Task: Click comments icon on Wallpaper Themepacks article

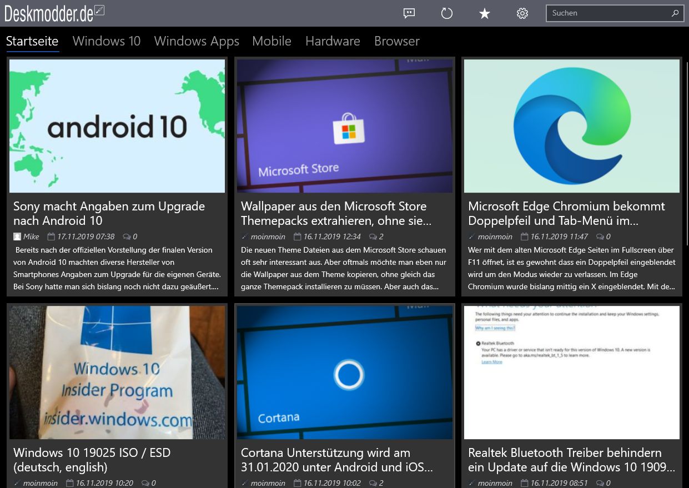Action: (373, 237)
